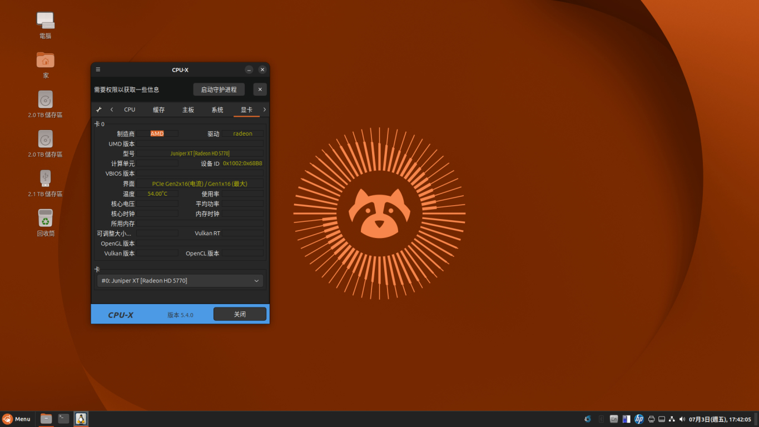Click the 版本 5.4.0 version label
Screen dimensions: 759x427
(x=181, y=315)
